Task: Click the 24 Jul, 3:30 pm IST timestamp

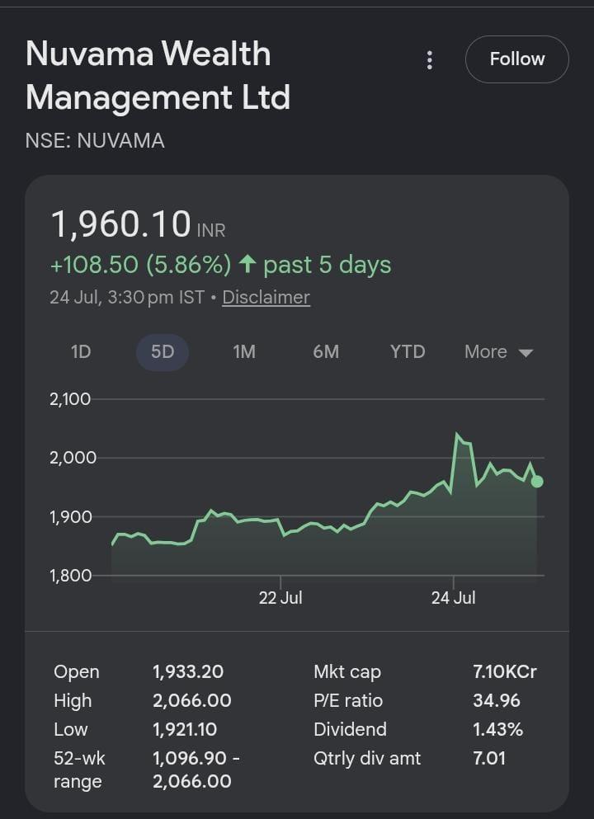Action: pyautogui.click(x=127, y=297)
